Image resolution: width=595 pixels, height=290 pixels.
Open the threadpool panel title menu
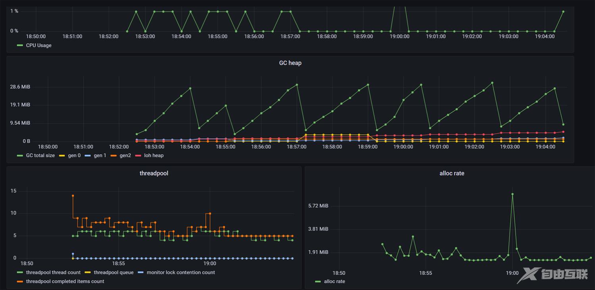point(154,174)
